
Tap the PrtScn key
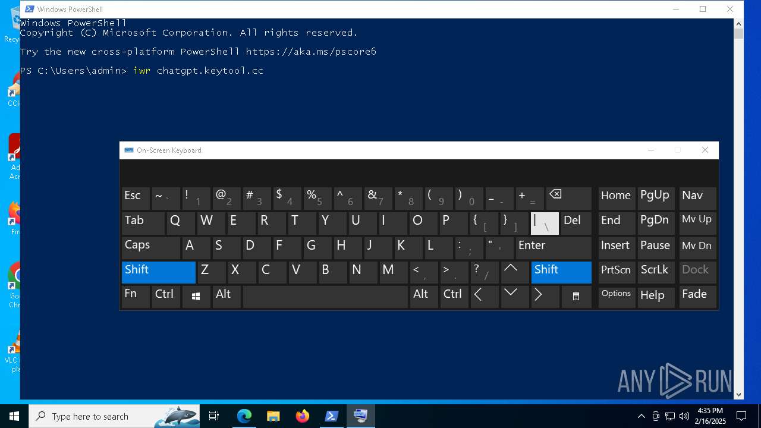click(617, 272)
